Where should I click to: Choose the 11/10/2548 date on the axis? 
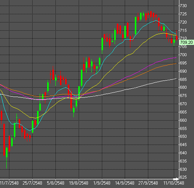pos(174,183)
